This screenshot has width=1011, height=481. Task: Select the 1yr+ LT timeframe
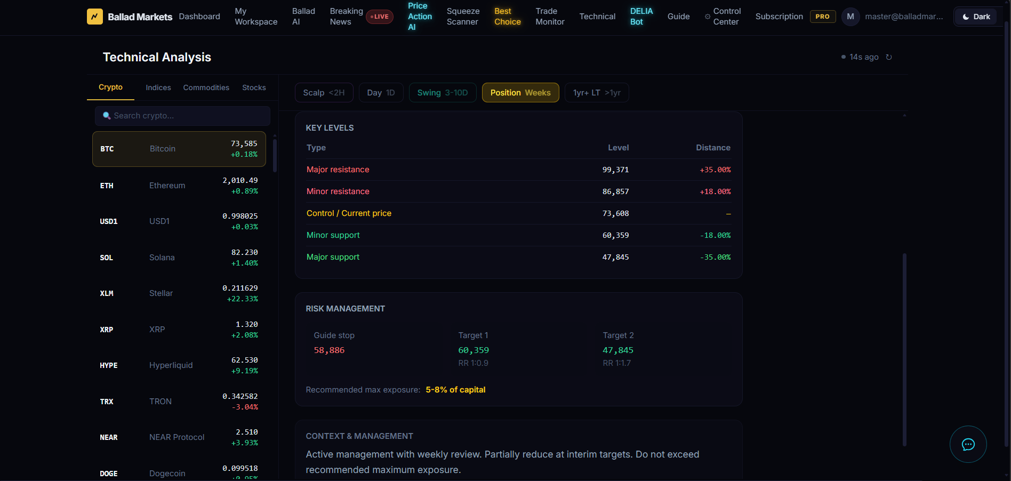coord(597,93)
